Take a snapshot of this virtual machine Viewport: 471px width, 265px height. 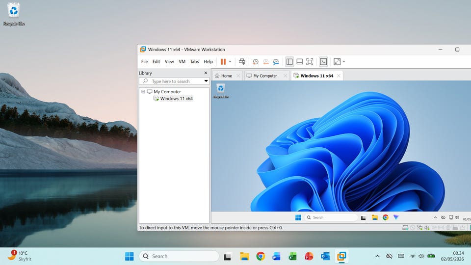coord(256,62)
